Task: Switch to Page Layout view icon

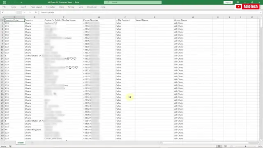Action: pyautogui.click(x=226, y=146)
